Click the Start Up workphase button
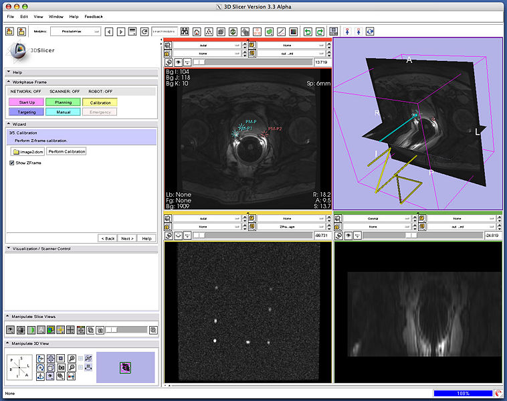 click(27, 102)
